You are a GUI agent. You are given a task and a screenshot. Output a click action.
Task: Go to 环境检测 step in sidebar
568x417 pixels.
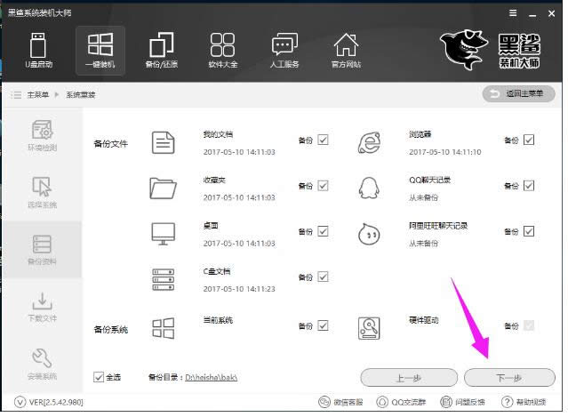(x=43, y=136)
